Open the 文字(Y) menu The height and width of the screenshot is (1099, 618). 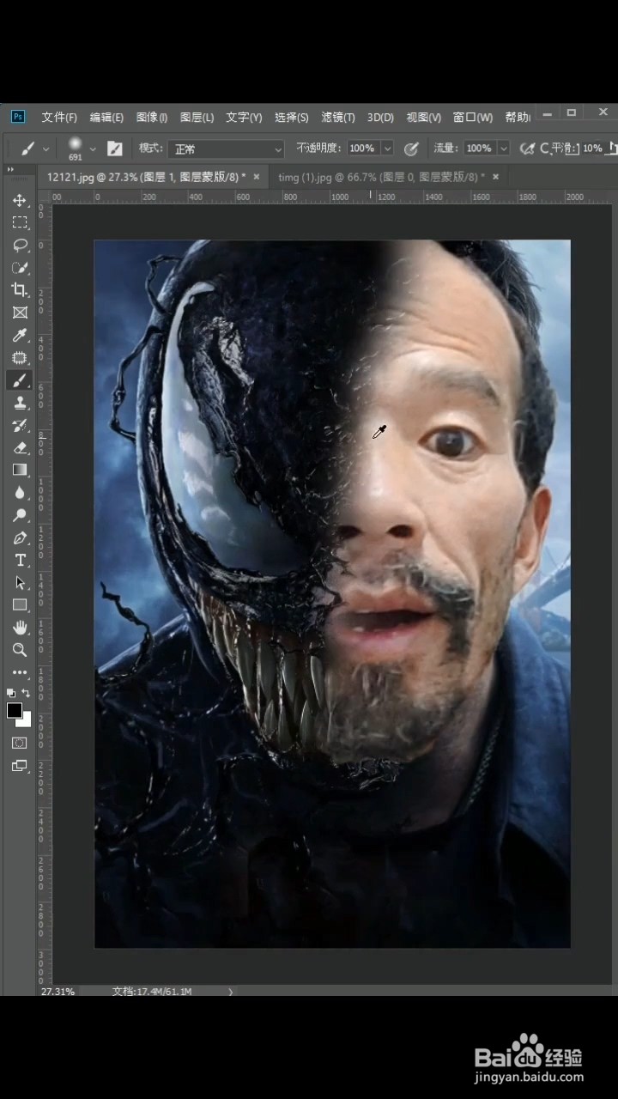point(244,118)
